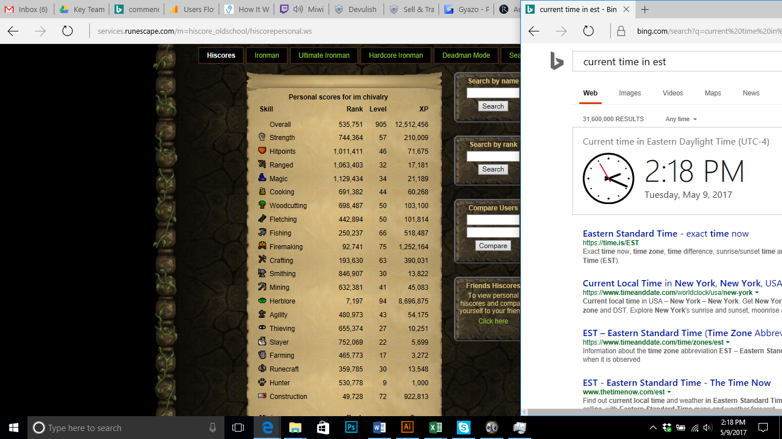This screenshot has width=782, height=439.
Task: Click Search button under Search by rank
Action: (x=493, y=169)
